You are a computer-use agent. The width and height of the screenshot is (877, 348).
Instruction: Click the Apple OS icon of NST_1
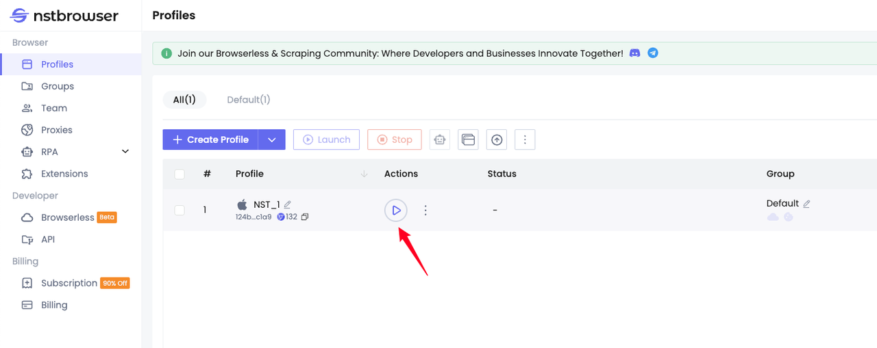click(x=242, y=204)
